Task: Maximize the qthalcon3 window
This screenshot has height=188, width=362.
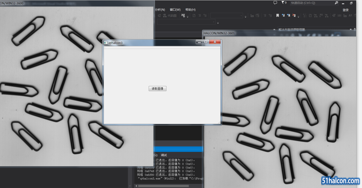Action: click(x=206, y=42)
